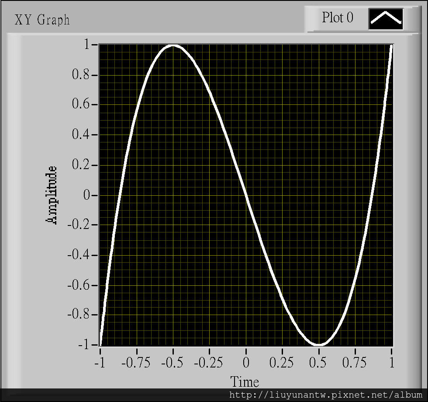Click the XY Graph title label
This screenshot has height=402, width=428.
(42, 20)
